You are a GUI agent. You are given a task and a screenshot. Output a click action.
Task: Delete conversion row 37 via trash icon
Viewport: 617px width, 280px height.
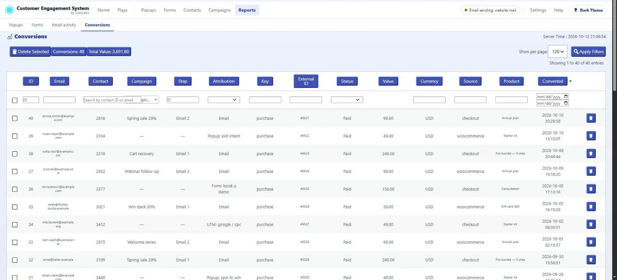coord(591,171)
